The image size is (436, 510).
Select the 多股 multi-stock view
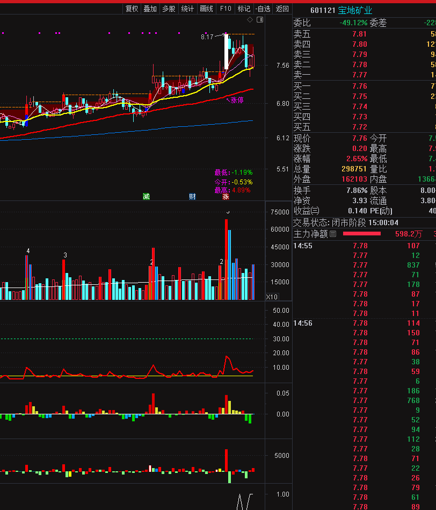point(169,9)
